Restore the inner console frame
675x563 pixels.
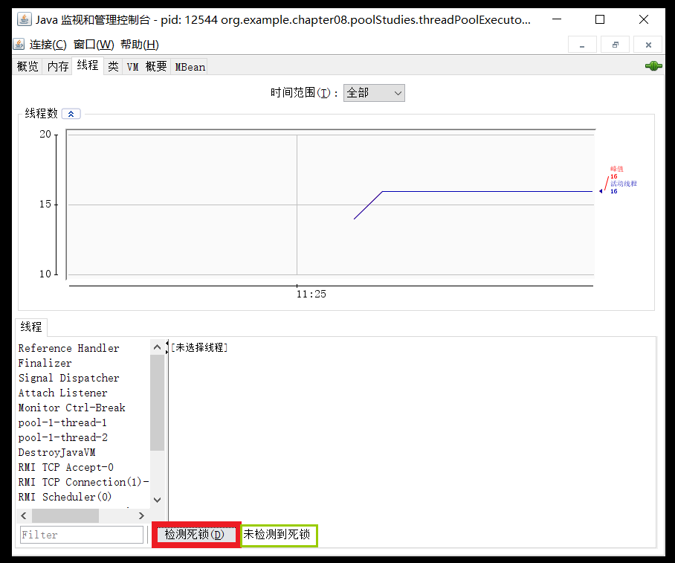[616, 45]
